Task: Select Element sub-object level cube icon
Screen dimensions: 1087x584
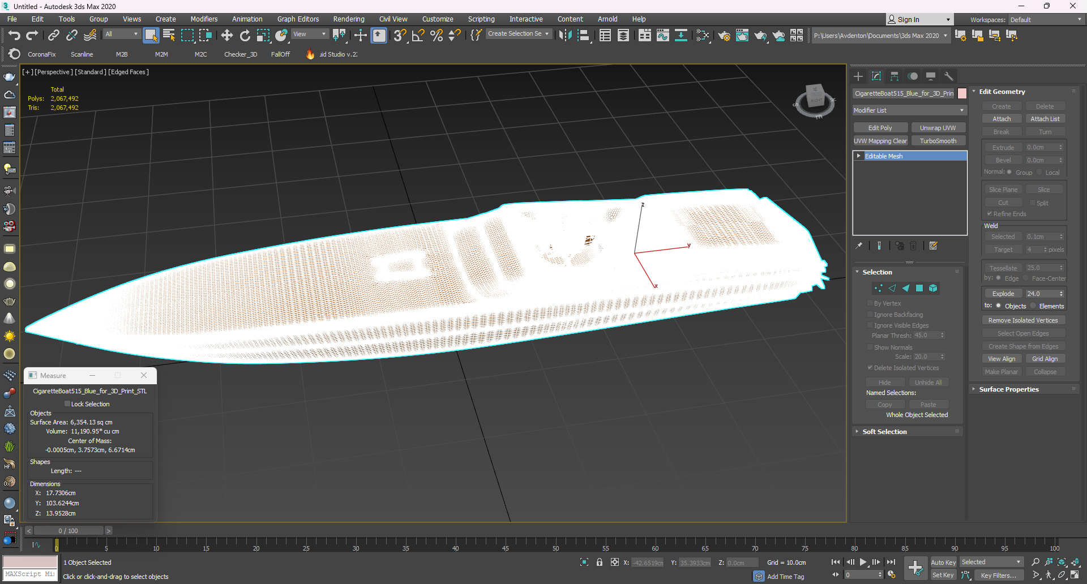Action: click(x=933, y=288)
